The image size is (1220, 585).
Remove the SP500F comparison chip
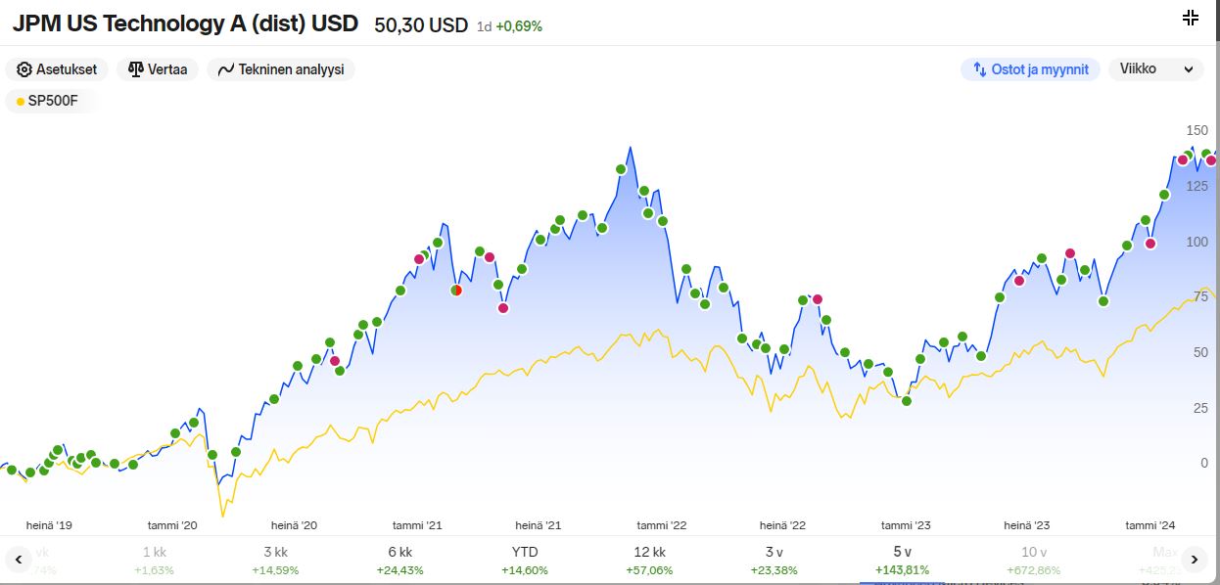[x=51, y=101]
